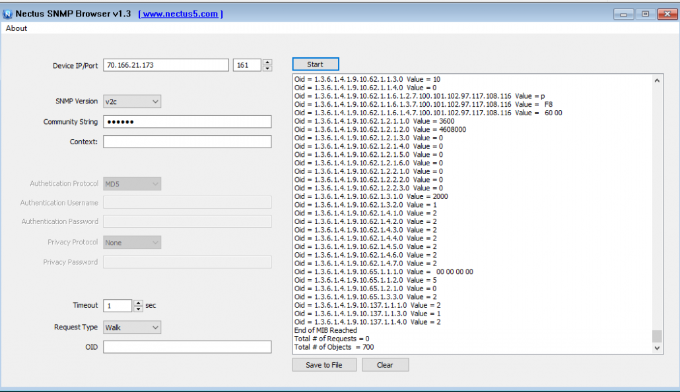This screenshot has width=680, height=392.
Task: Click into the Context field
Action: click(187, 142)
